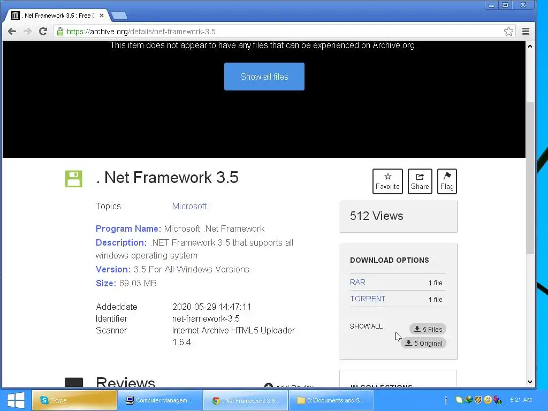Screen dimensions: 548x411
Task: Click 'Version: 3.5 For All Windows Versions' text
Action: tap(172, 270)
